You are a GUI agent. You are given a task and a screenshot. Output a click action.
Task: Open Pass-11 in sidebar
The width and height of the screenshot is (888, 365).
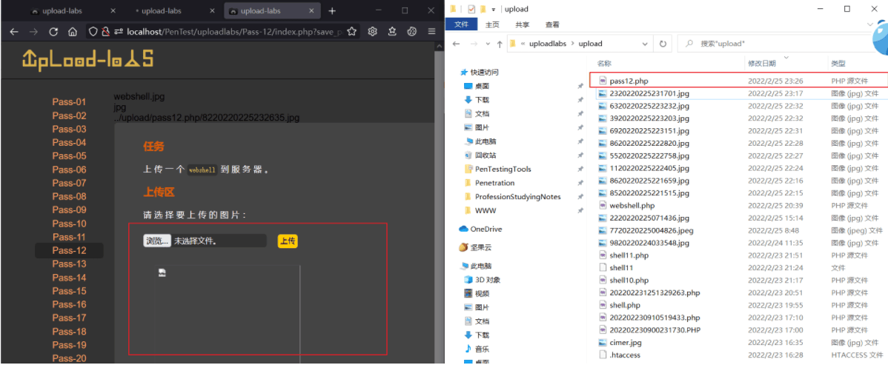(x=69, y=237)
